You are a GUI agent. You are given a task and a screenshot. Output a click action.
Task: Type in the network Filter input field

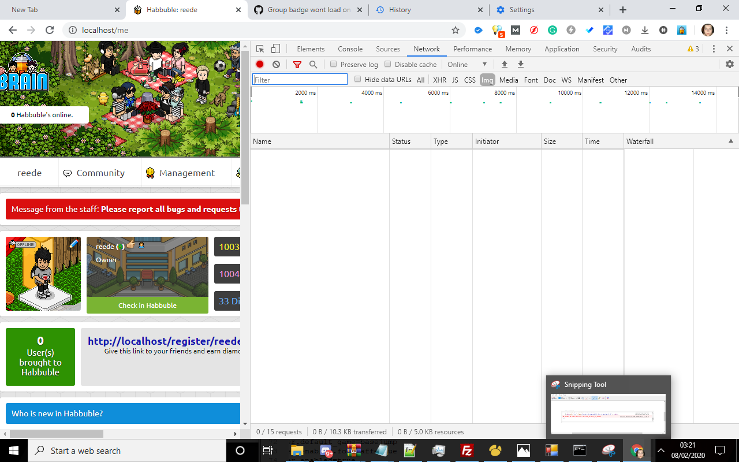(300, 79)
